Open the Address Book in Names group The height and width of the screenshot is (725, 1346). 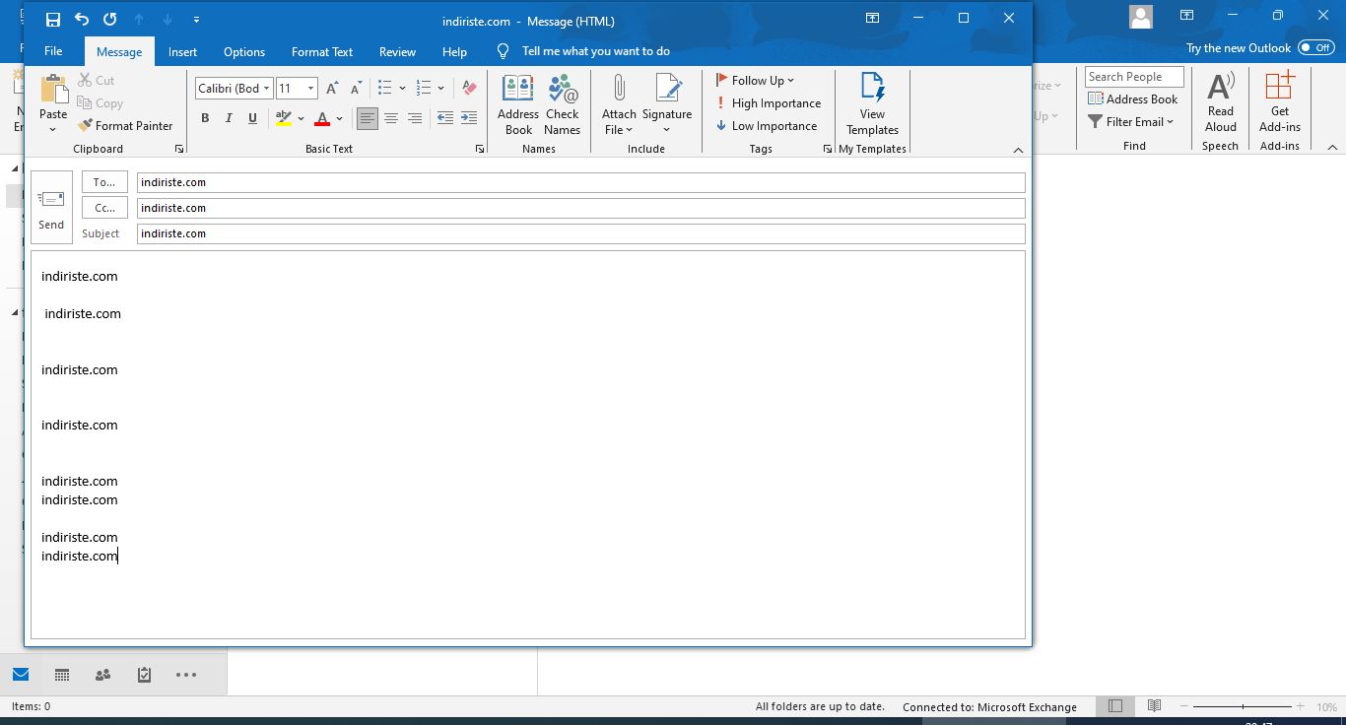coord(518,104)
